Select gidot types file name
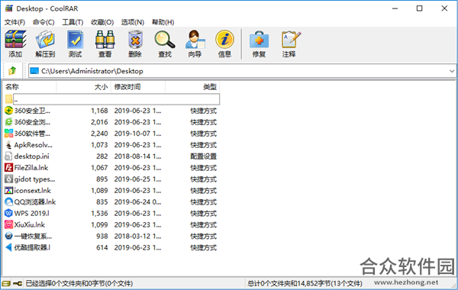Viewport: 458px width, 290px height. (x=35, y=179)
